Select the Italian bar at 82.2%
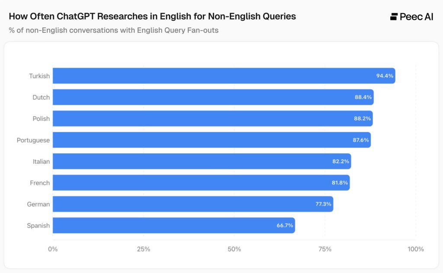The width and height of the screenshot is (443, 273). point(202,161)
